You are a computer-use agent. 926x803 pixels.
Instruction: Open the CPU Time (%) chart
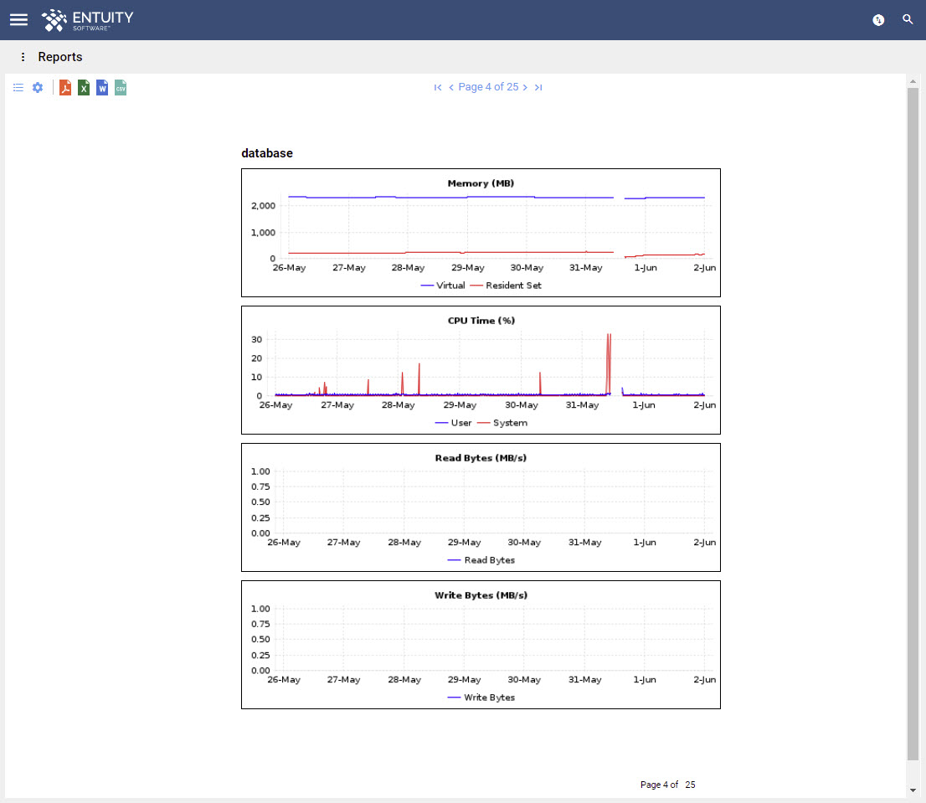[x=481, y=370]
